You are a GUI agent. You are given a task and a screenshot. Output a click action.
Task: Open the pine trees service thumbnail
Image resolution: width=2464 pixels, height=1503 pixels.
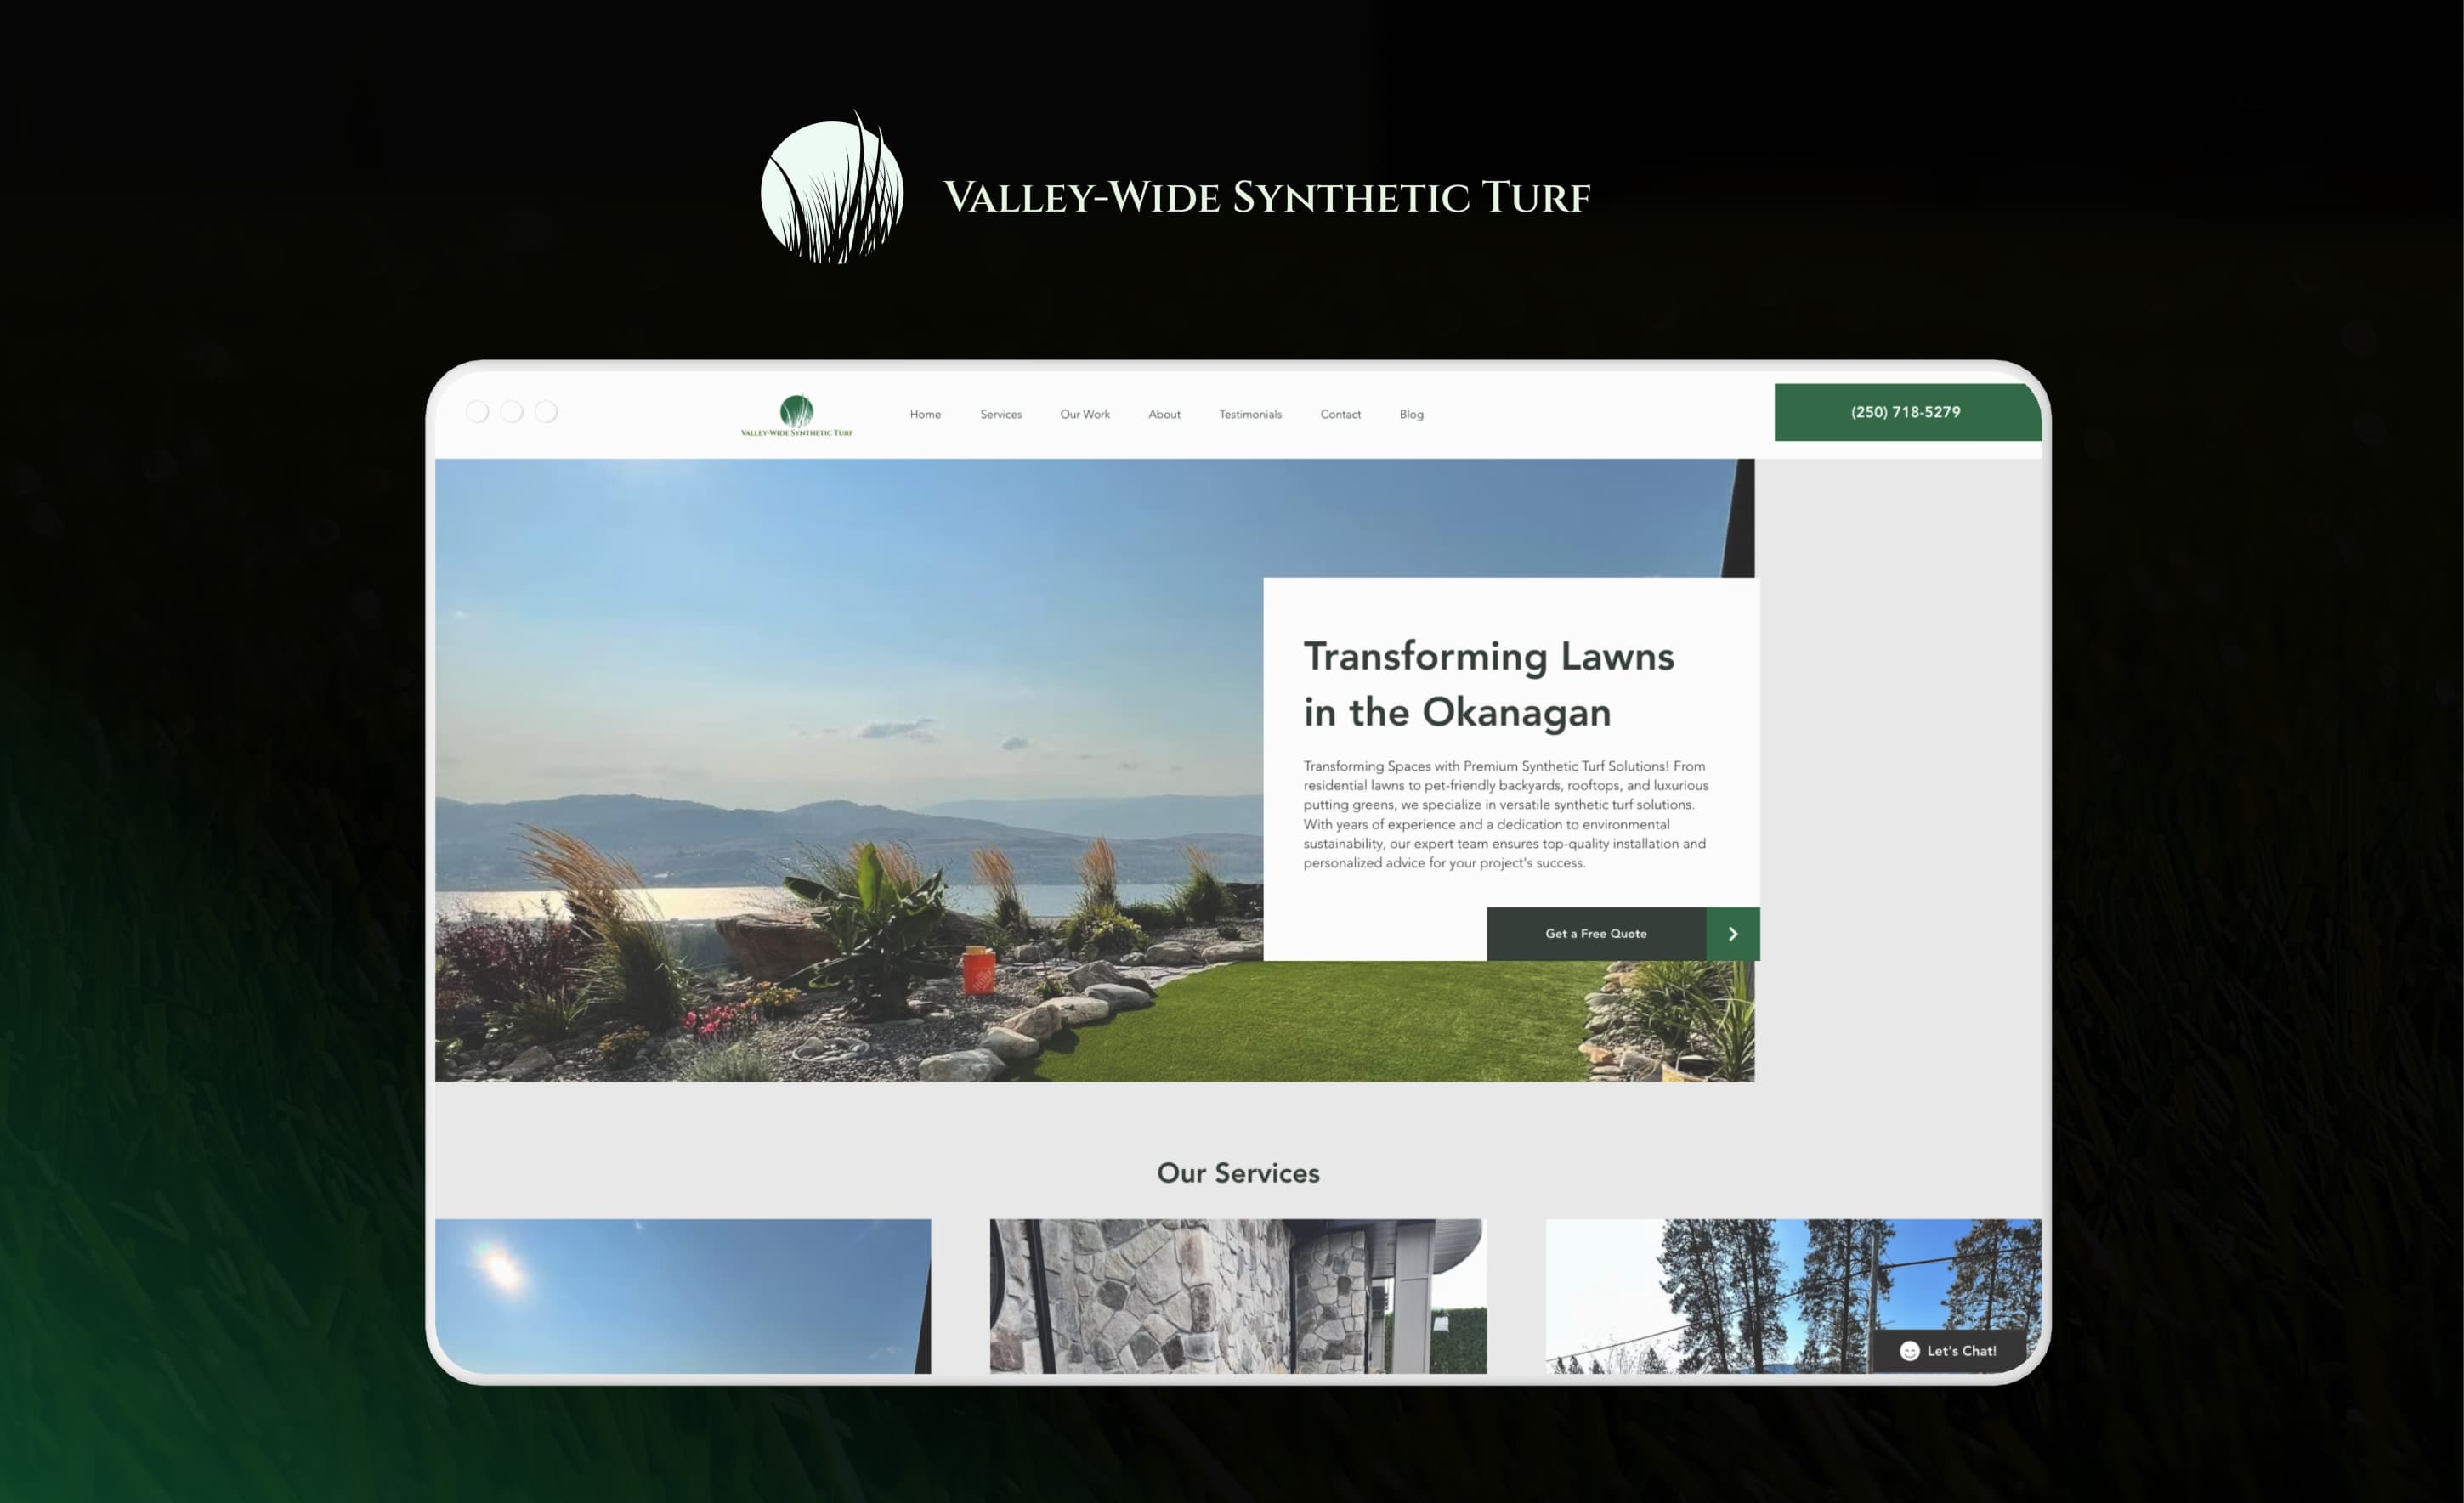(1793, 1297)
